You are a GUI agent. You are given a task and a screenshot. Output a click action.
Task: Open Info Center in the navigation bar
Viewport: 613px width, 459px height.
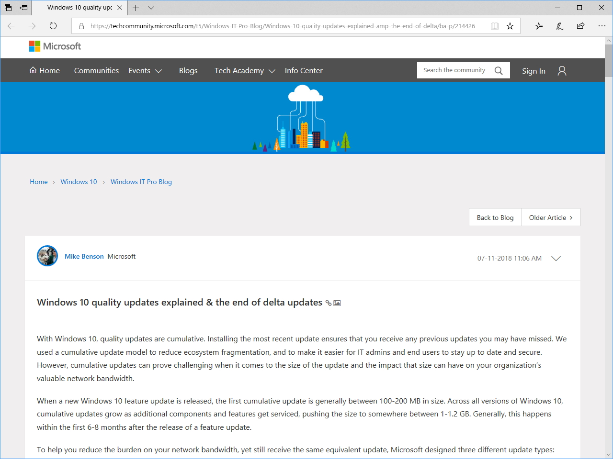coord(304,71)
